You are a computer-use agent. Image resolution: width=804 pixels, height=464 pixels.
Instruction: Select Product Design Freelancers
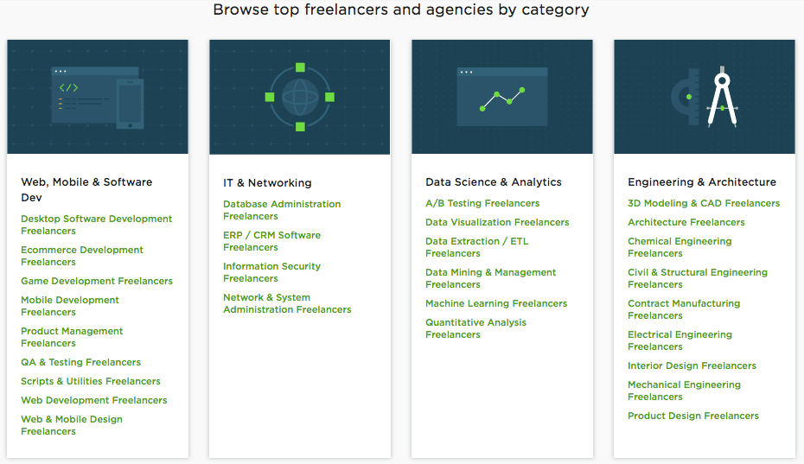[x=693, y=416]
